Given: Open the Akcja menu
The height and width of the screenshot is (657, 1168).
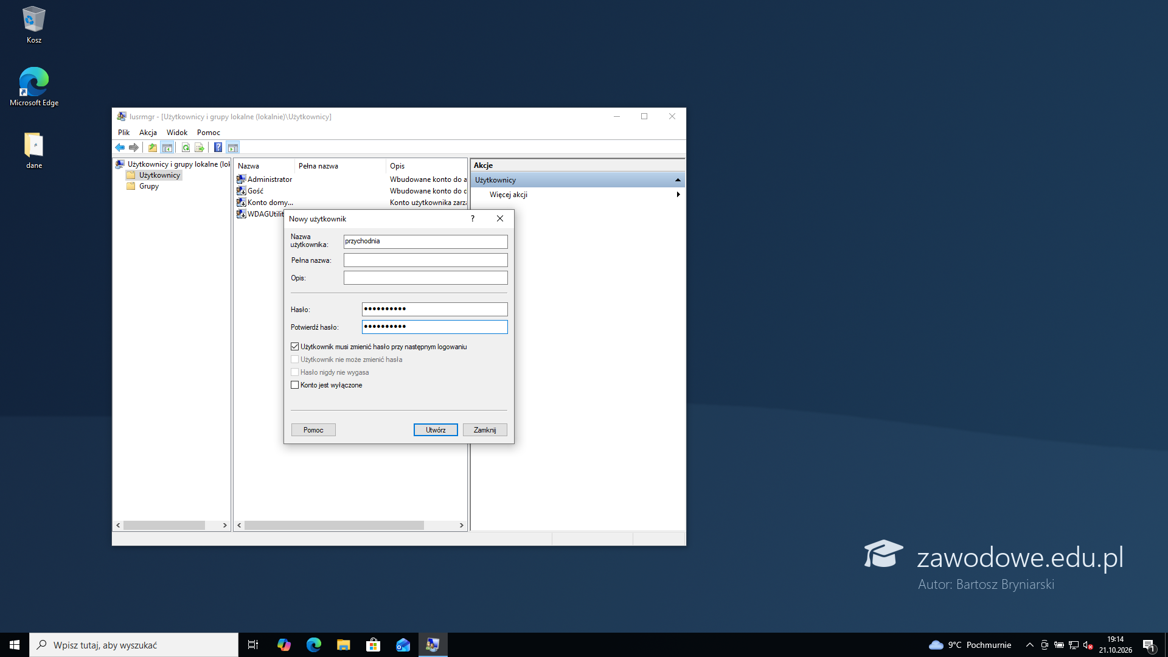Looking at the screenshot, I should 148,133.
